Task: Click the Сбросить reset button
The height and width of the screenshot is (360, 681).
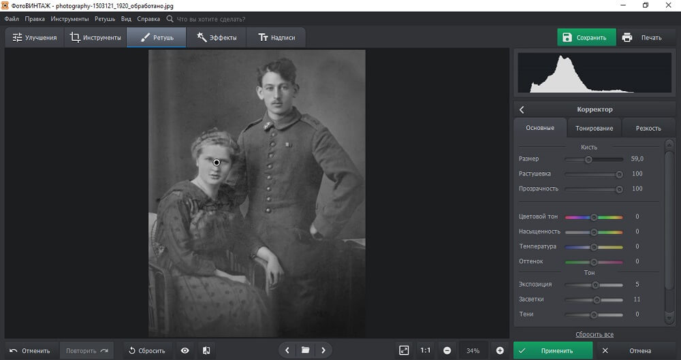Action: (x=147, y=350)
